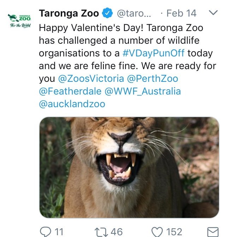The height and width of the screenshot is (237, 226).
Task: Click the truncated @taro... handle
Action: (x=134, y=13)
